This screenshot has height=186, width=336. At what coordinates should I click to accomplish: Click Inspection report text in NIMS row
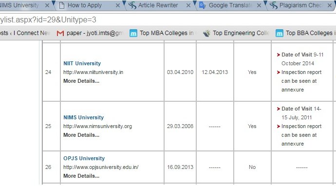301,135
